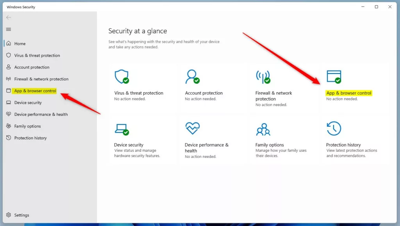This screenshot has height=226, width=400.
Task: Select Home in the sidebar
Action: coord(20,44)
